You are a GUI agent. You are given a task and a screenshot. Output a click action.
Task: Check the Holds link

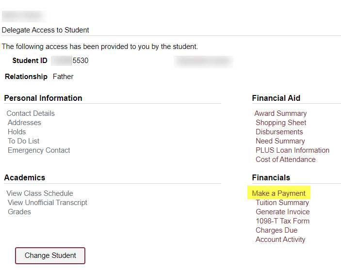tap(16, 132)
